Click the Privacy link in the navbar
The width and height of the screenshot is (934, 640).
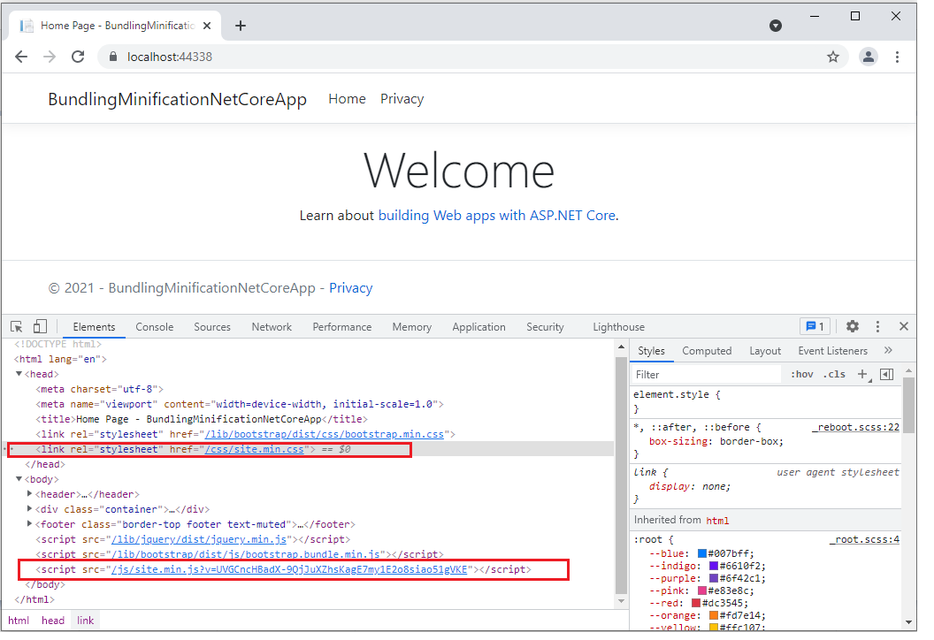point(402,99)
